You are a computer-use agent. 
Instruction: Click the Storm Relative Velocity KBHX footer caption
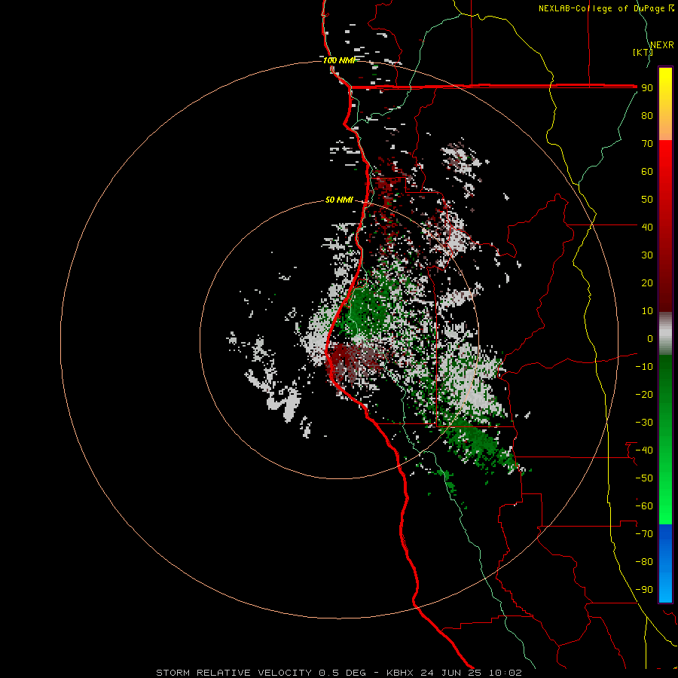(x=339, y=673)
